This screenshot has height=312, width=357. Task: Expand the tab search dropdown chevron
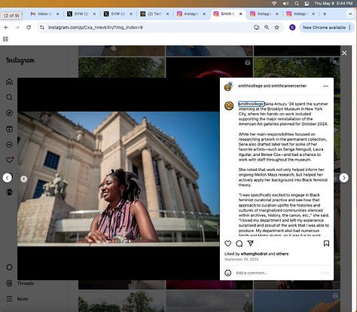coord(350,14)
